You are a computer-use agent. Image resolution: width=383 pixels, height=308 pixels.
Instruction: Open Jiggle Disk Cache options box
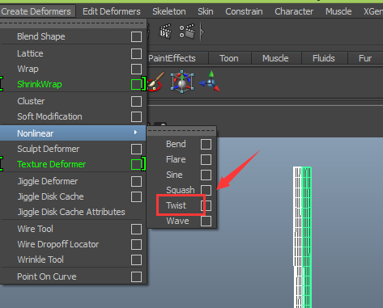(x=136, y=196)
